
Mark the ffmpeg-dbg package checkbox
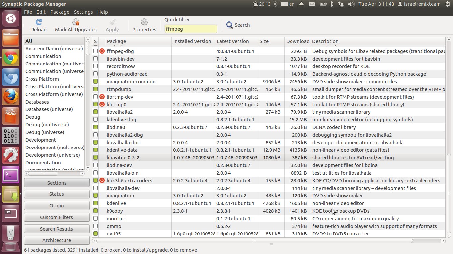click(96, 51)
